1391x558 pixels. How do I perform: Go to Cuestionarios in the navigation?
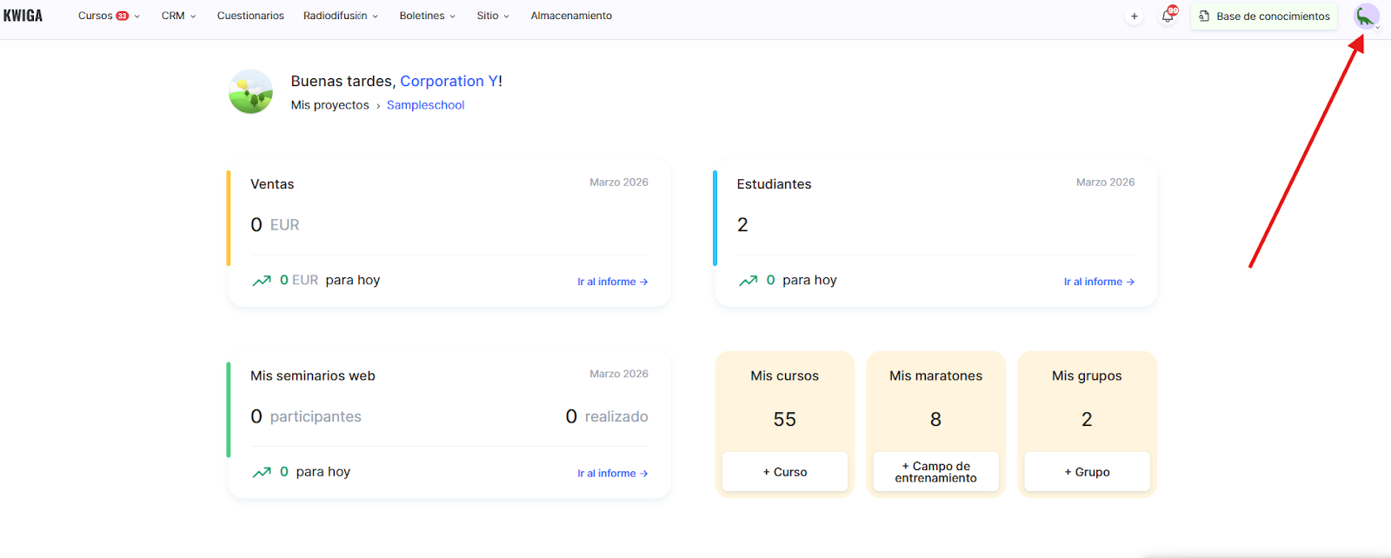(x=250, y=16)
